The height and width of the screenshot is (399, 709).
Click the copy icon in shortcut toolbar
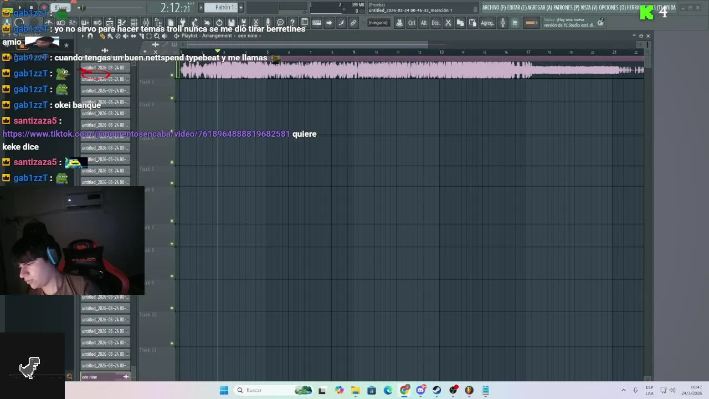pyautogui.click(x=460, y=23)
